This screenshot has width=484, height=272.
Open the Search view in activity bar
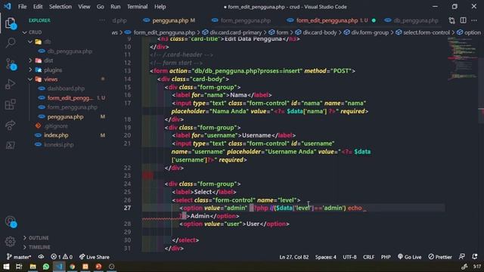[10, 42]
